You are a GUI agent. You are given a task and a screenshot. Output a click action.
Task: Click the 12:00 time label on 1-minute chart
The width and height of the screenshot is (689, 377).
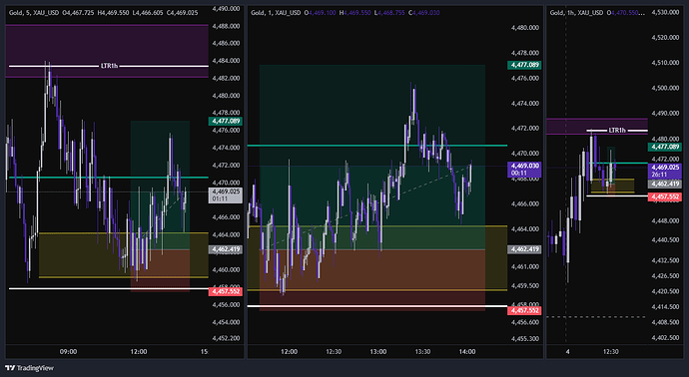click(x=289, y=351)
